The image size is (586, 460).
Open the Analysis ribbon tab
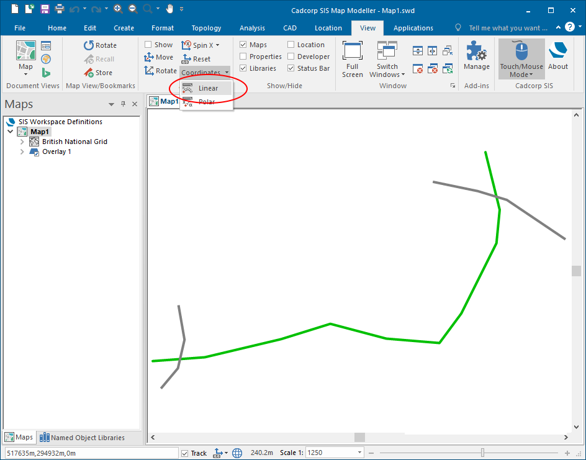click(x=252, y=28)
